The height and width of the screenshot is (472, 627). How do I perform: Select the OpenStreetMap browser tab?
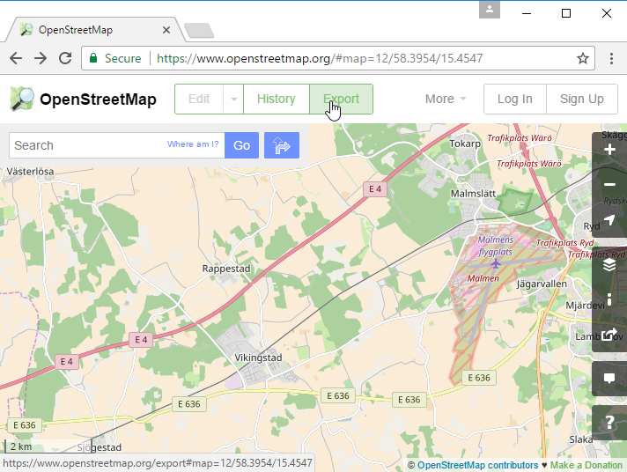click(93, 30)
